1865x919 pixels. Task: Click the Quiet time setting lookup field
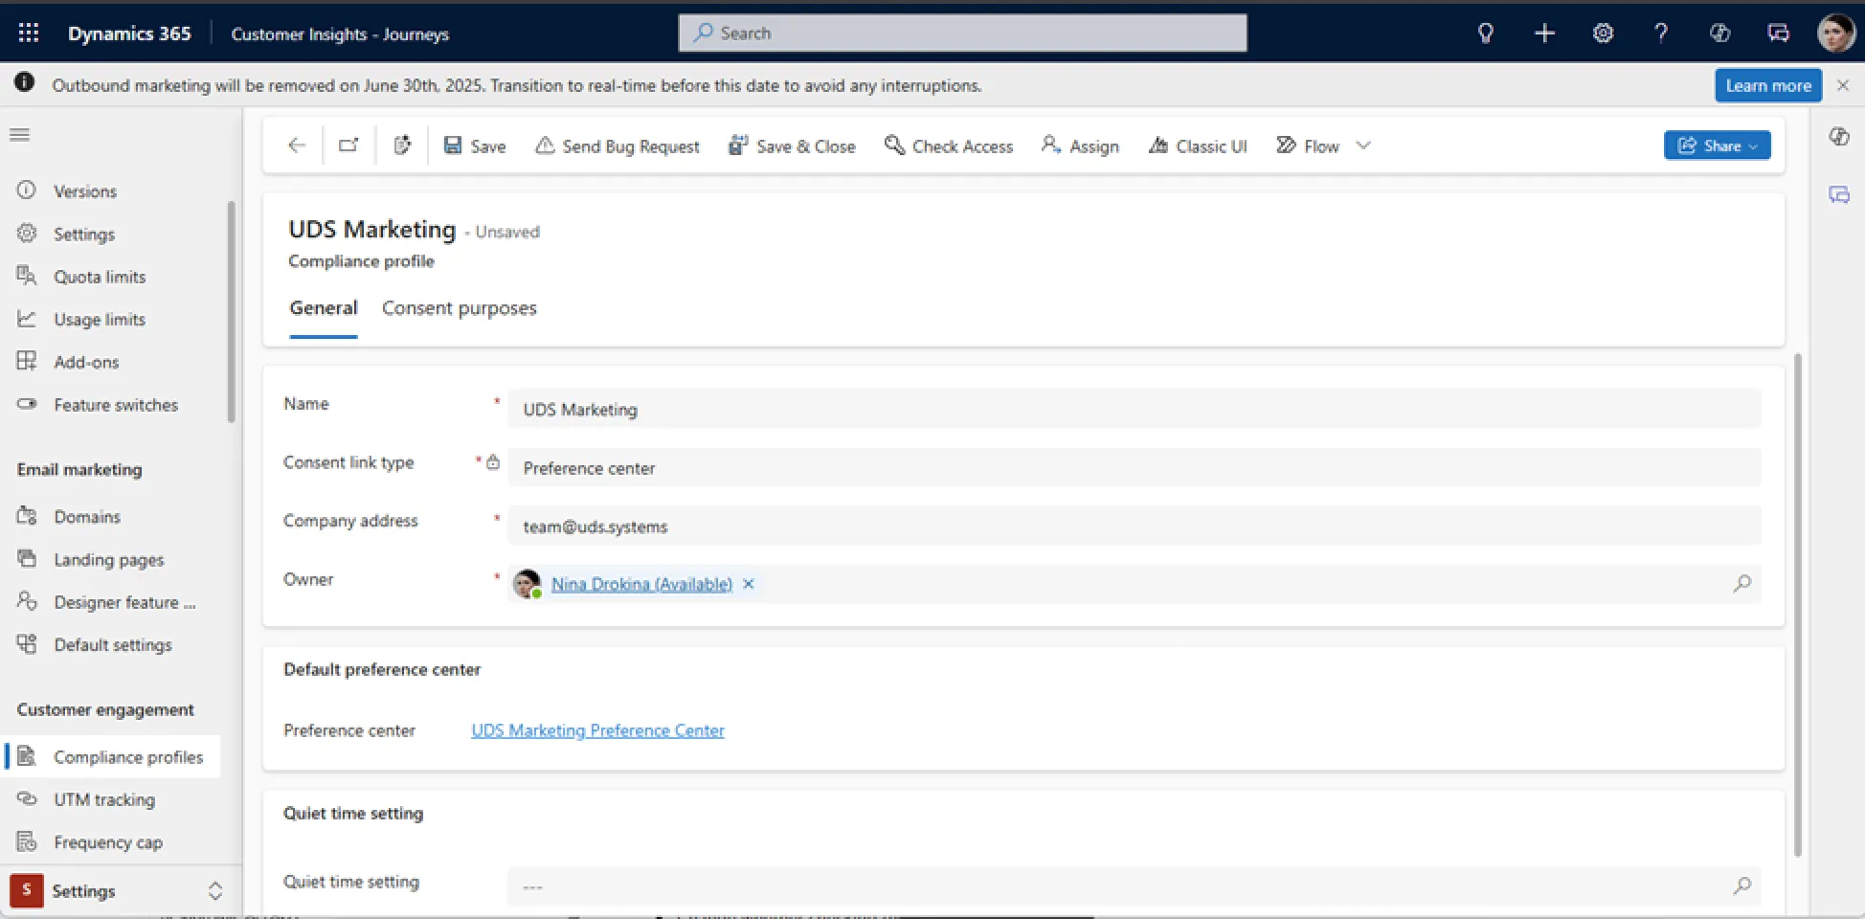pos(1134,886)
